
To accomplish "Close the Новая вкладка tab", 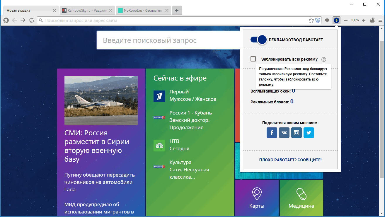I will [54, 10].
